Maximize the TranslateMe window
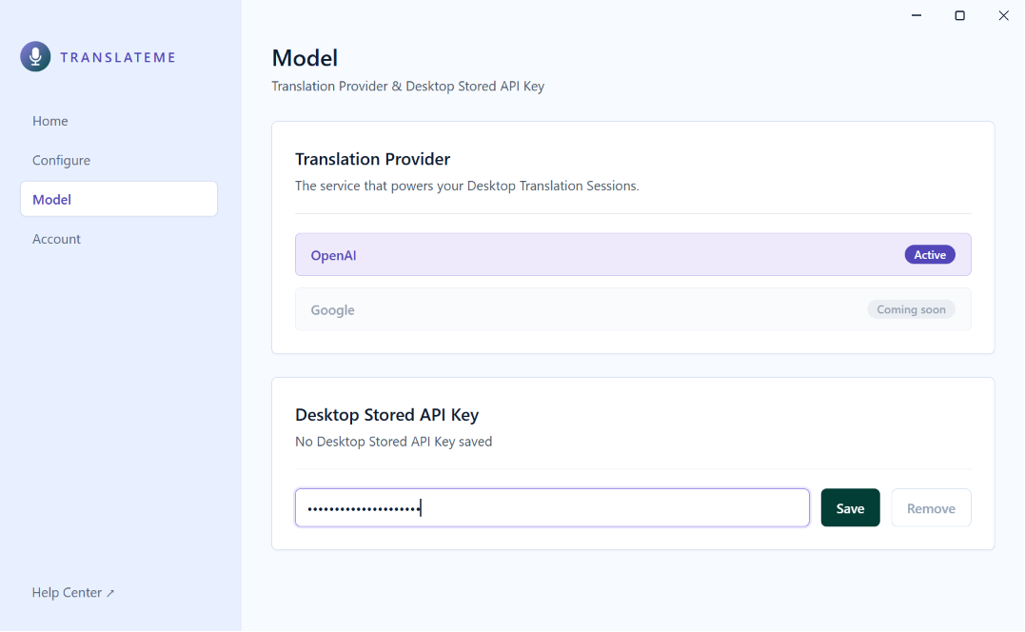Screen dimensions: 1025x632 click(x=959, y=15)
